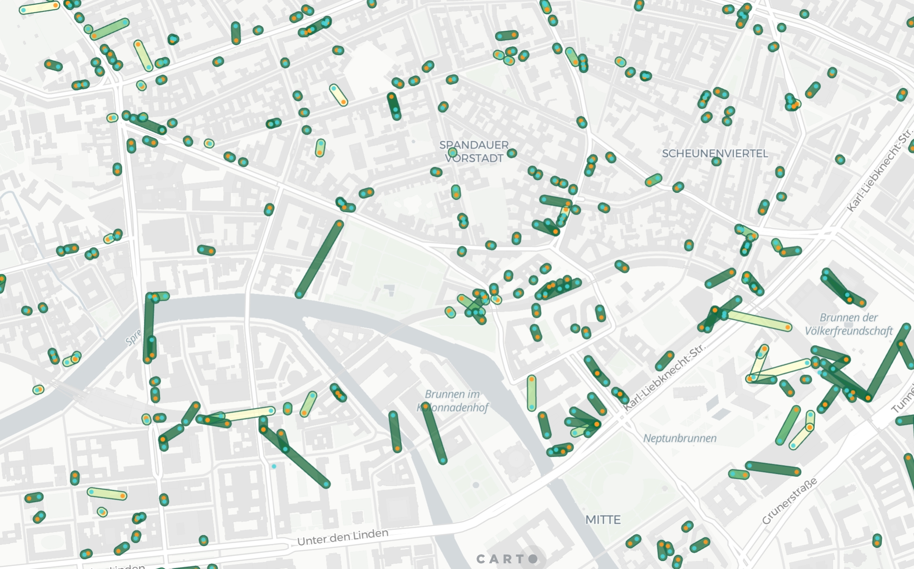Select the Grunerstraße street label
Viewport: 914px width, 569px height.
click(x=789, y=501)
